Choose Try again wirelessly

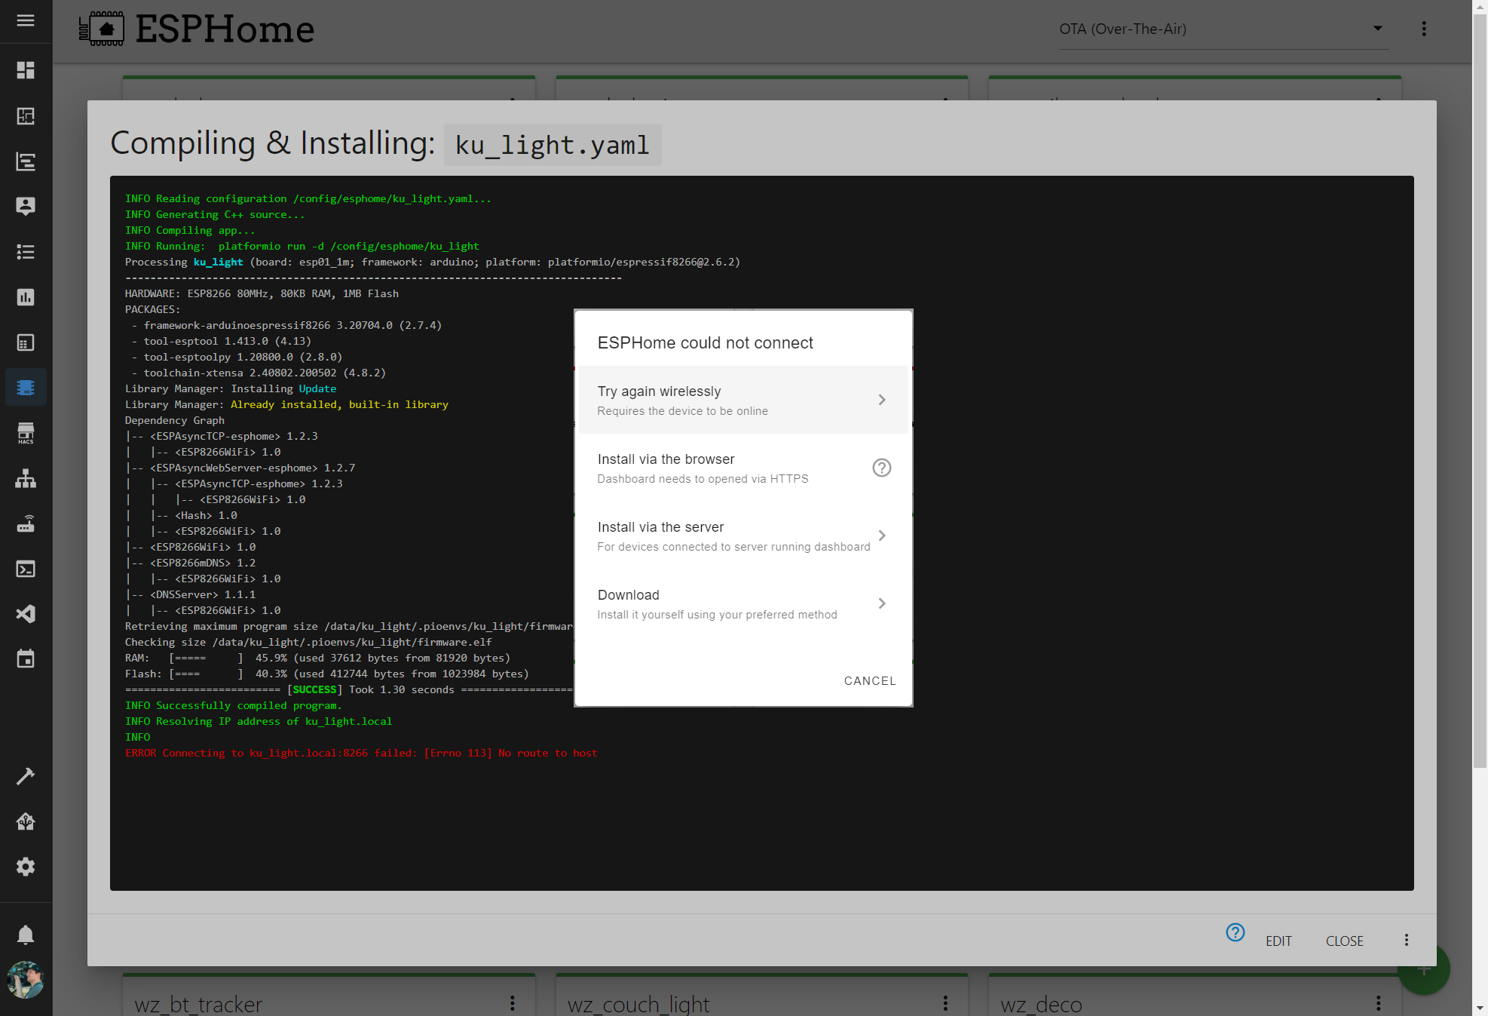coord(743,400)
